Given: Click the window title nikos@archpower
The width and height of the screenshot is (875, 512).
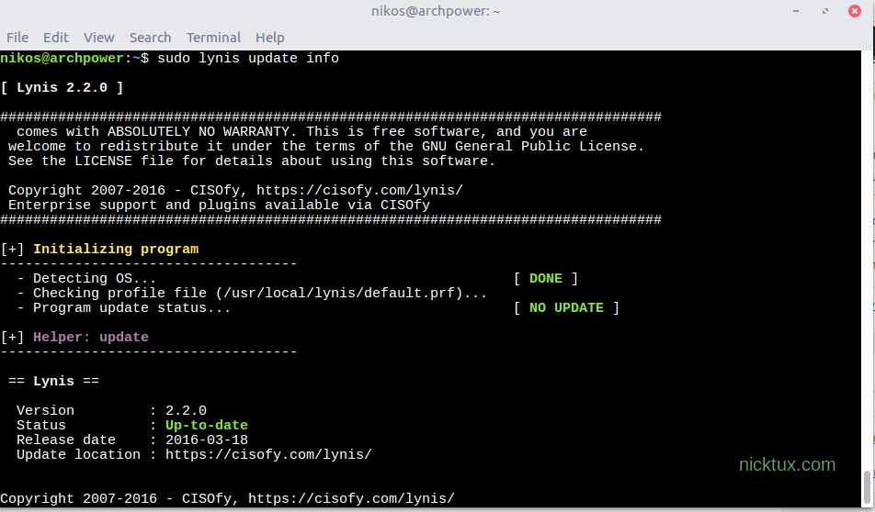Looking at the screenshot, I should pyautogui.click(x=437, y=11).
